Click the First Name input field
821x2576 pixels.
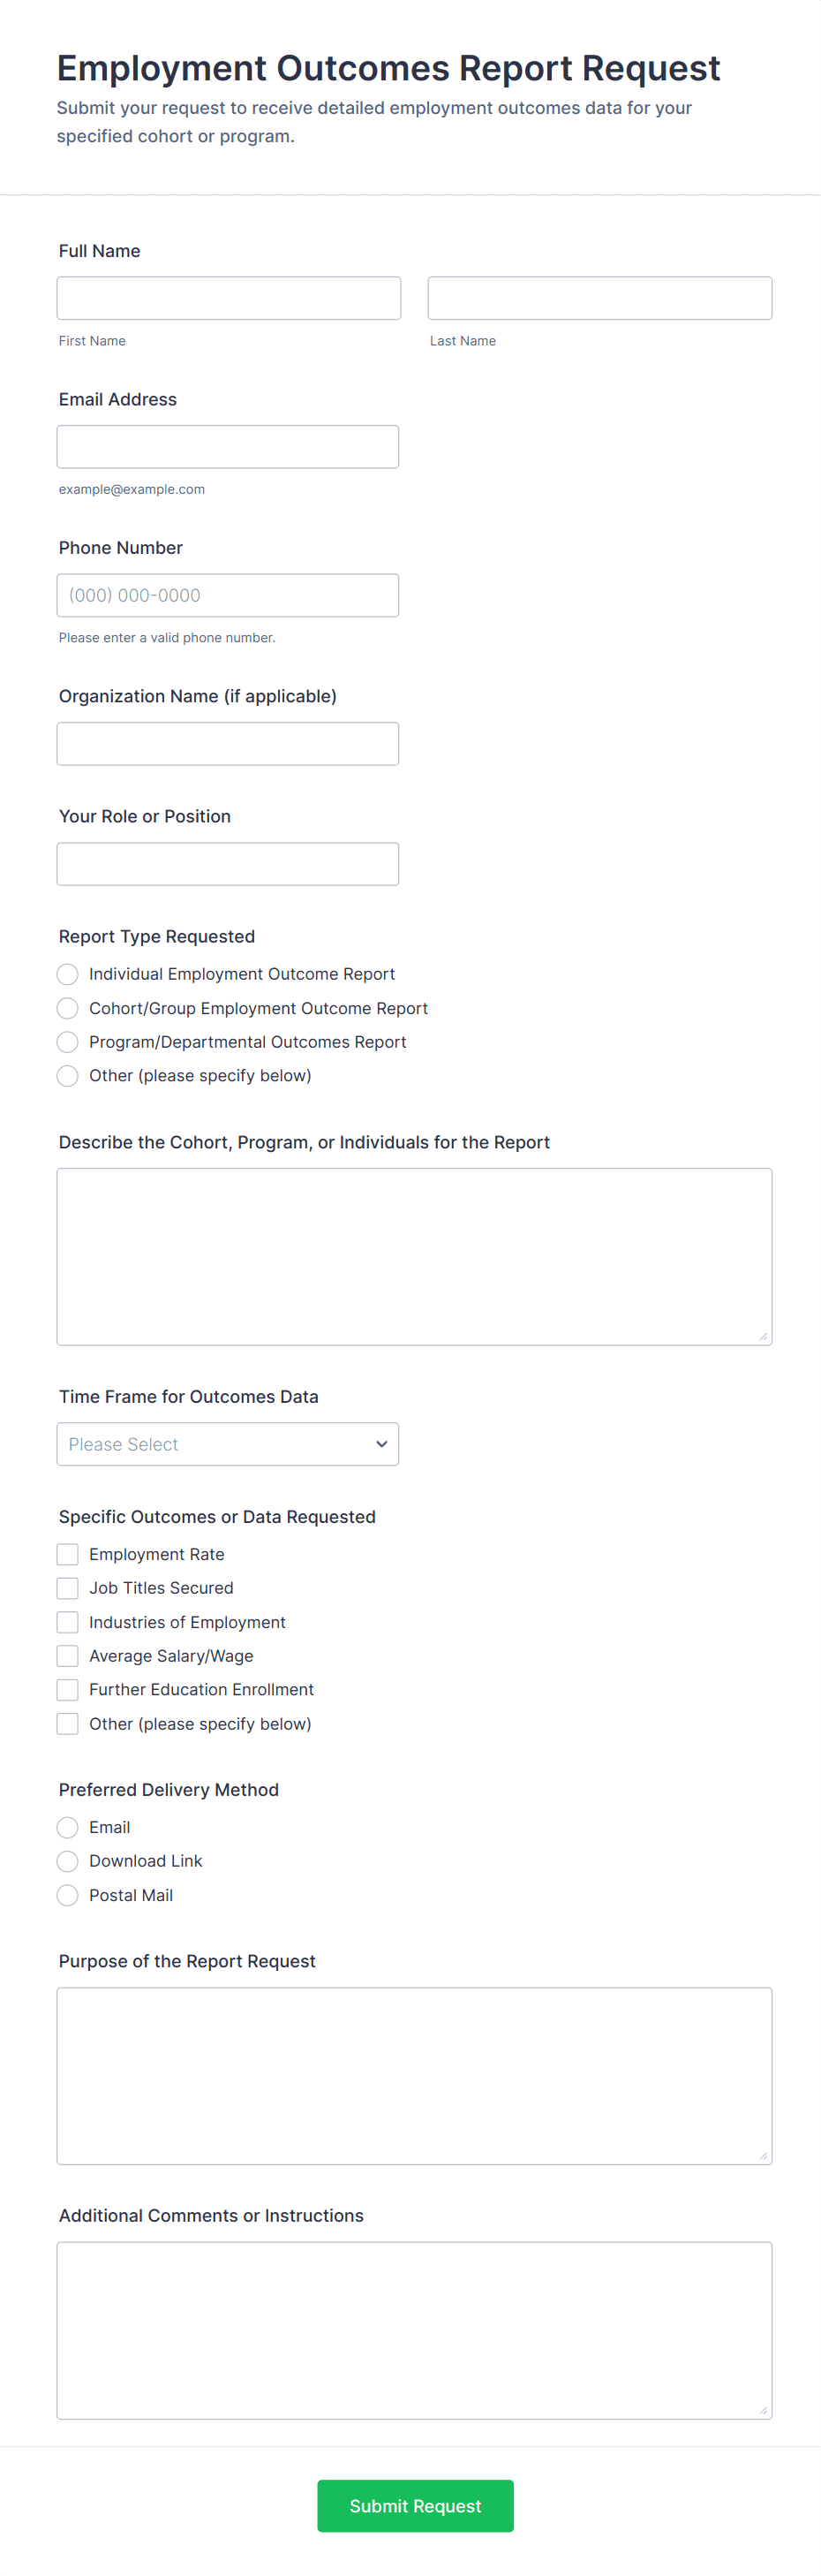pos(229,298)
